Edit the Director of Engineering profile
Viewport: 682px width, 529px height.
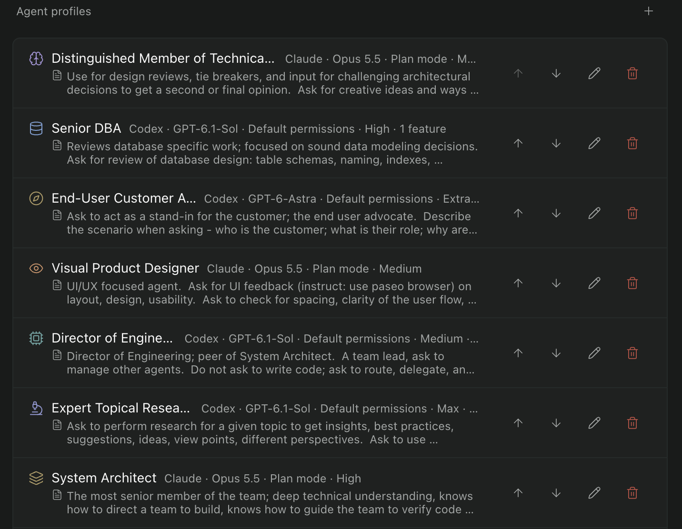point(594,353)
